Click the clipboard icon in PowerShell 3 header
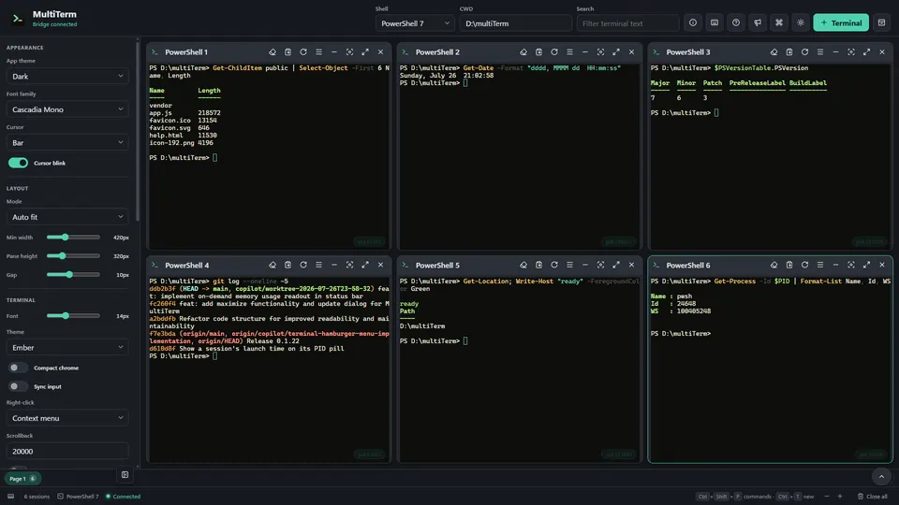 789,52
